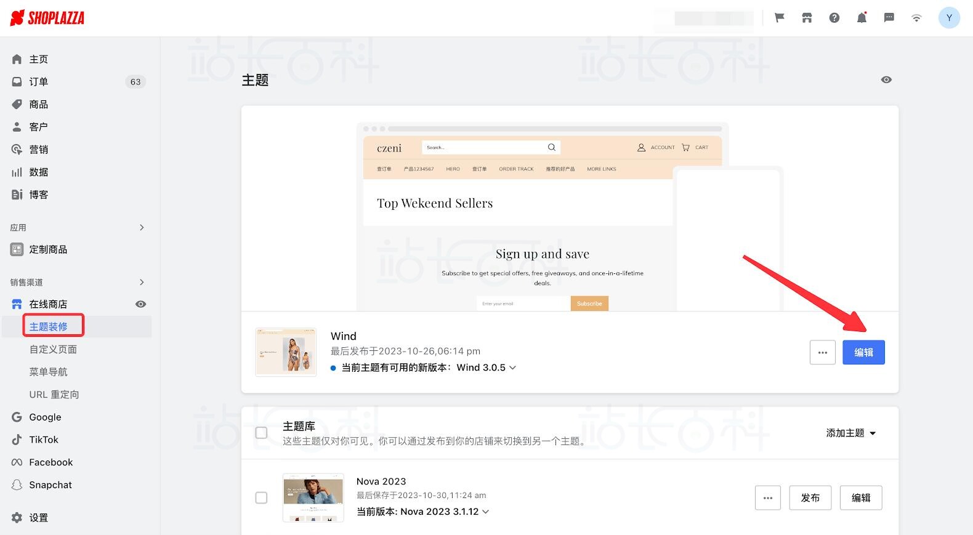Toggle the eye icon beside 在线商店
This screenshot has height=535, width=973.
pos(140,304)
